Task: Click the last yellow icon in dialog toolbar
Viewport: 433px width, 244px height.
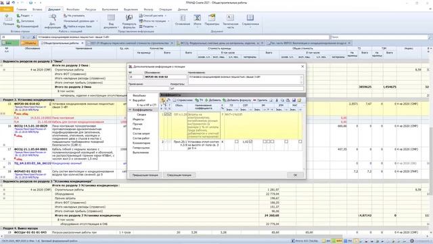Action: (299, 100)
